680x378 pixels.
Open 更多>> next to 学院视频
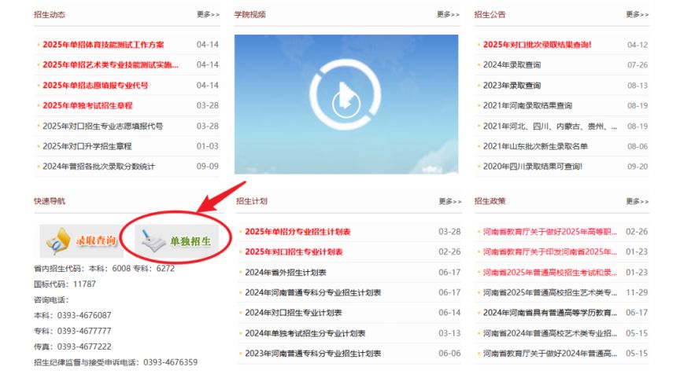pyautogui.click(x=448, y=14)
